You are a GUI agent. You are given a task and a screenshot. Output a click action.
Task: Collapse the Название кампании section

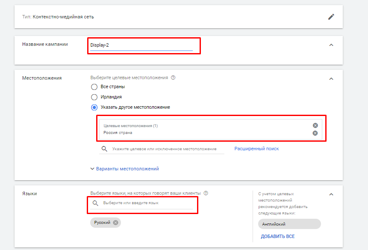click(x=331, y=45)
